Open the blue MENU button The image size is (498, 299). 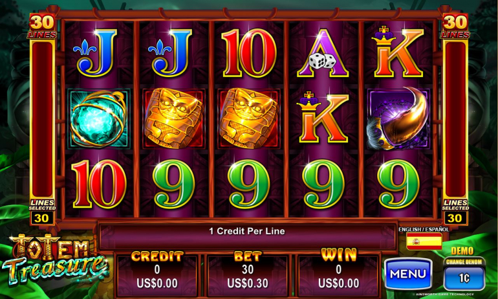(408, 274)
